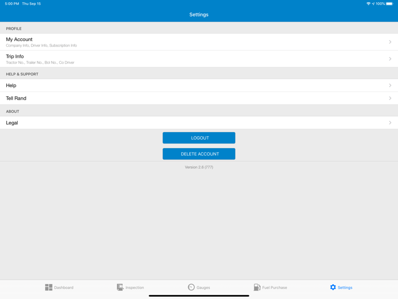Switch to the Settings tab label
The width and height of the screenshot is (398, 299).
pos(345,288)
